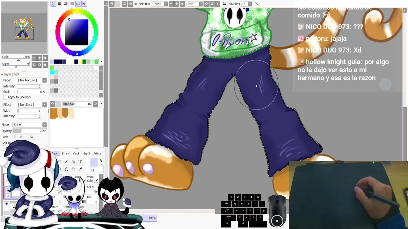Open the Brush Size options dropdown arrow
Viewport: 408px width, 229px height.
coord(101,104)
